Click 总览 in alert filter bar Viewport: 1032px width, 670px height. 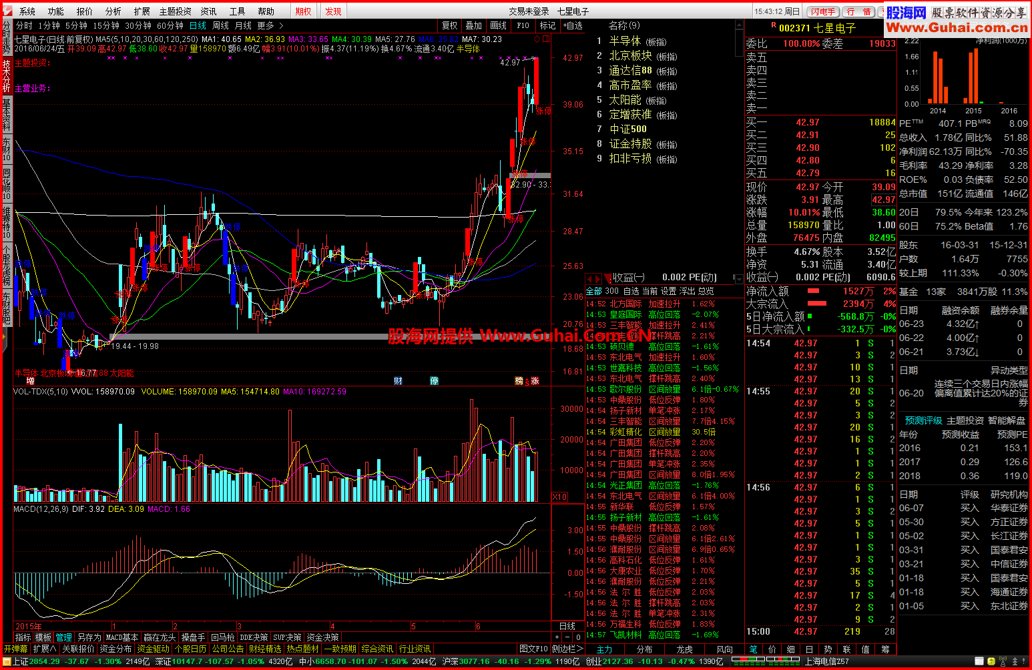tap(706, 291)
